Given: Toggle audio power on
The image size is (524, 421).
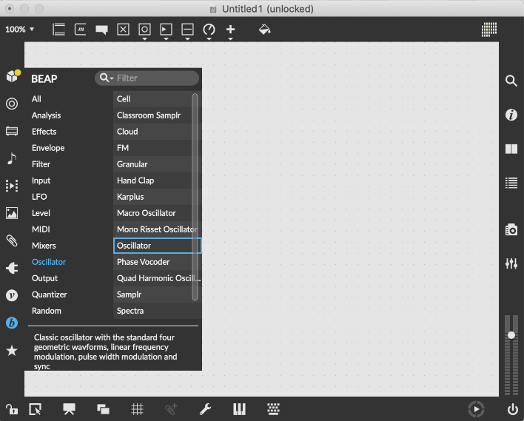Looking at the screenshot, I should click(513, 409).
